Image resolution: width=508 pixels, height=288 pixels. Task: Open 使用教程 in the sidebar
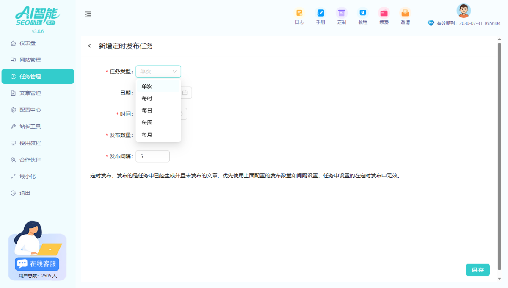(38, 143)
